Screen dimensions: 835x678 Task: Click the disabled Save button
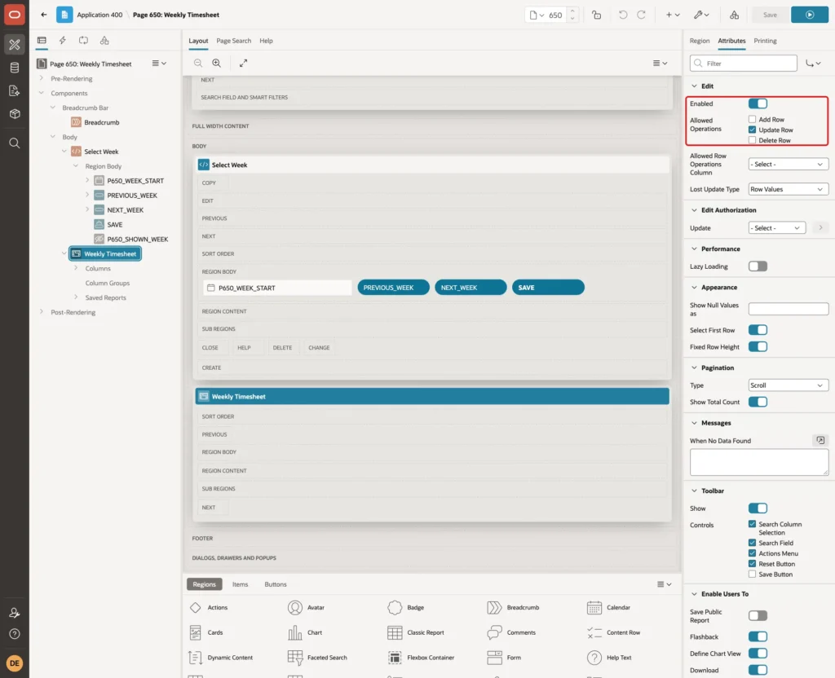770,15
